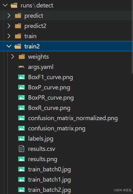Image resolution: width=133 pixels, height=194 pixels.
Task: Click the text file icon for results.csv
Action: pos(21,149)
